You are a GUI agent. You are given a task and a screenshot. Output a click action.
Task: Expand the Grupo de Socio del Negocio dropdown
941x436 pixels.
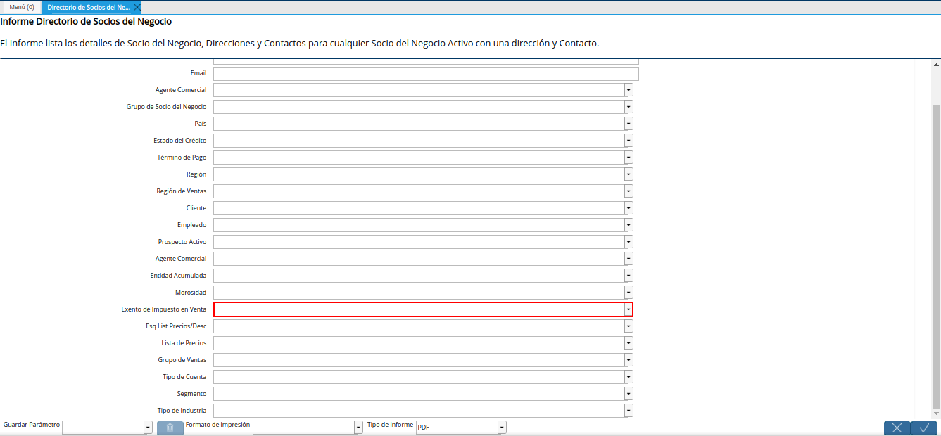click(629, 107)
